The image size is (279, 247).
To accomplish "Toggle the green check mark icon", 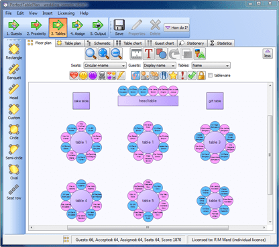I will pyautogui.click(x=192, y=76).
